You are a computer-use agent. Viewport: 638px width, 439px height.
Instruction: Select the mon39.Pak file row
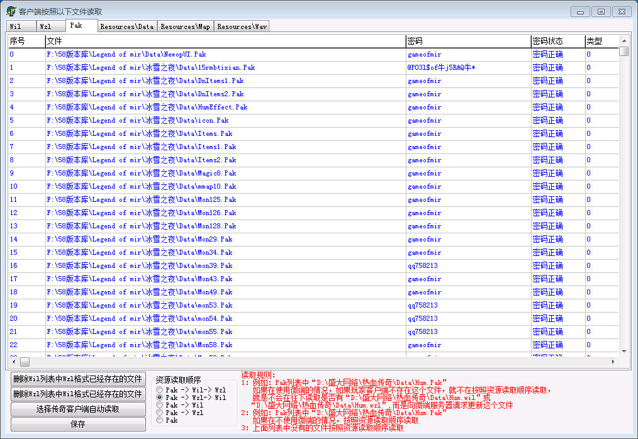click(x=313, y=265)
